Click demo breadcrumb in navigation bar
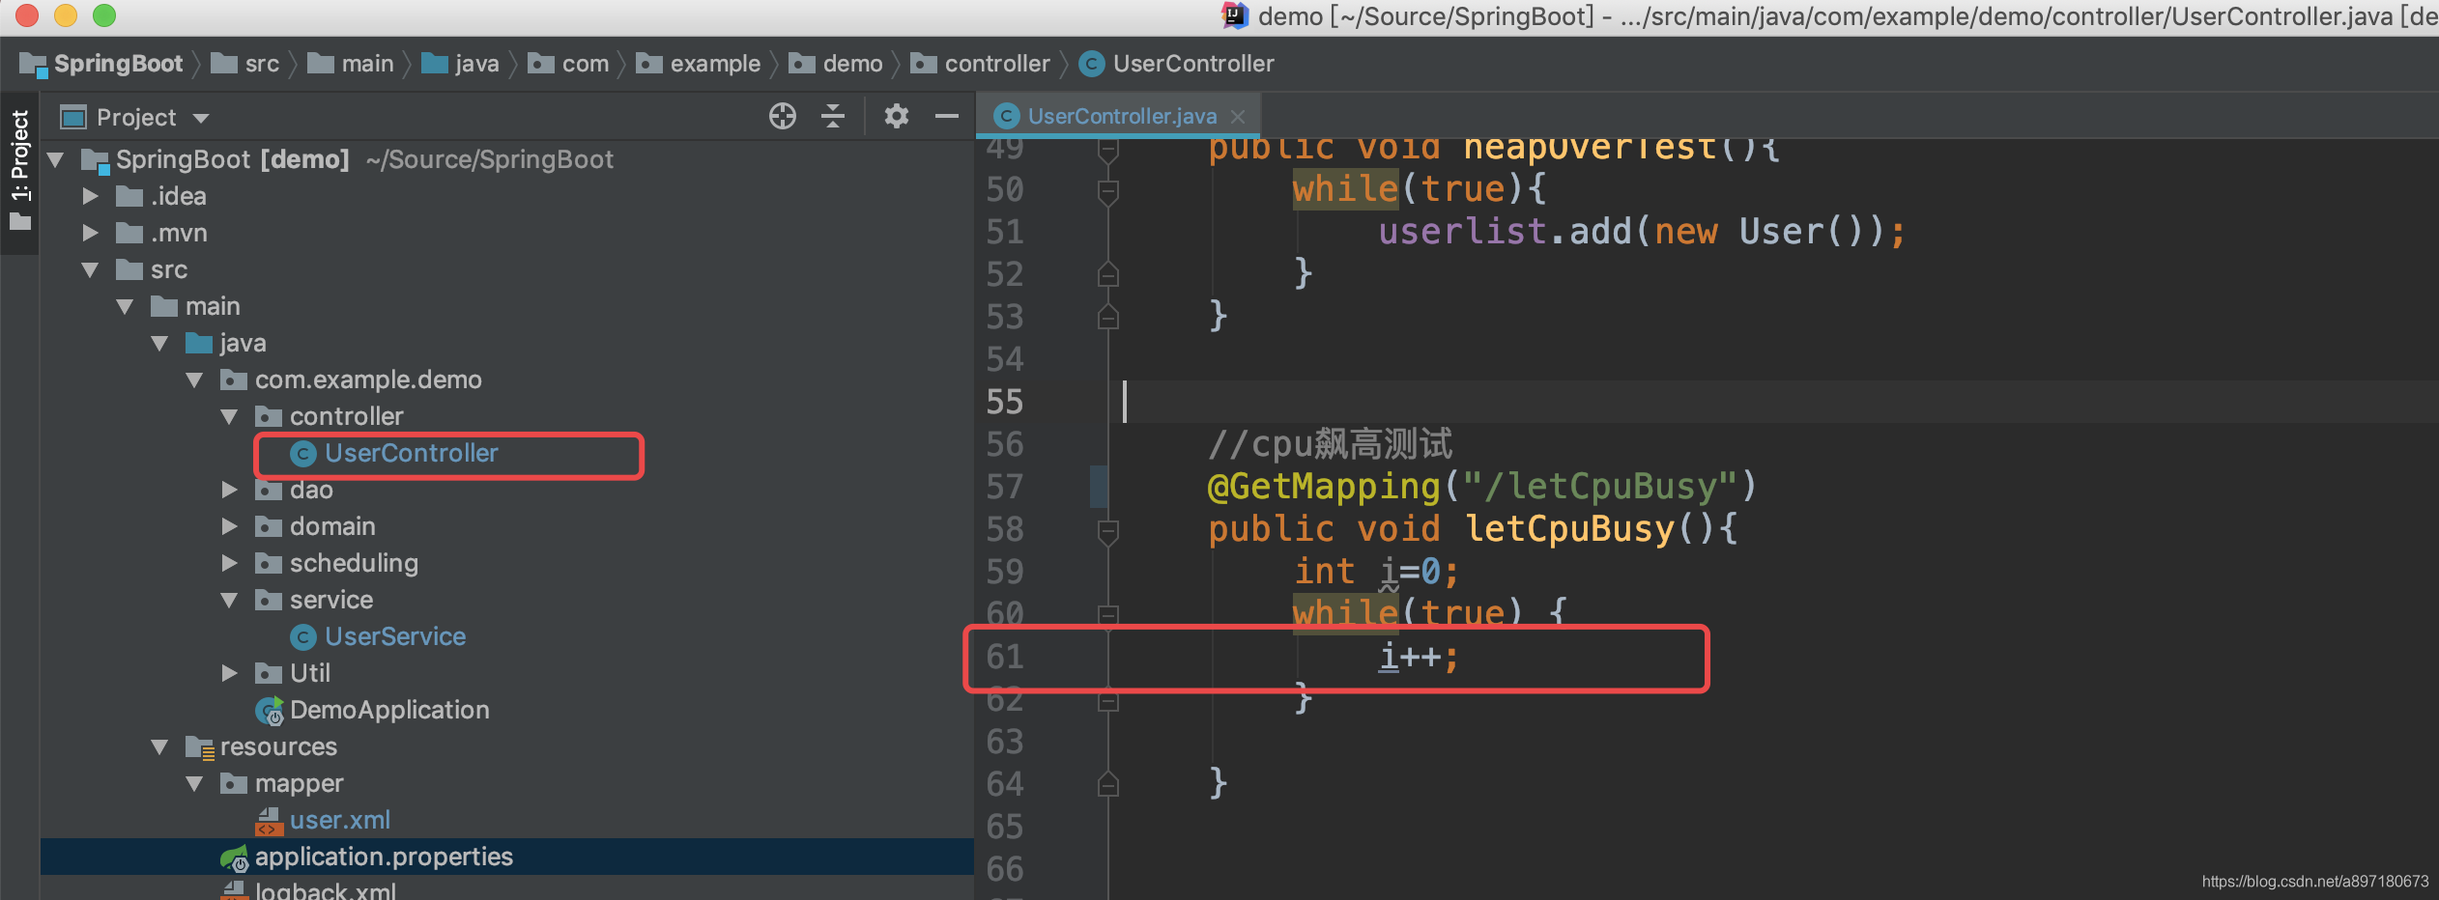The height and width of the screenshot is (900, 2439). pos(836,64)
